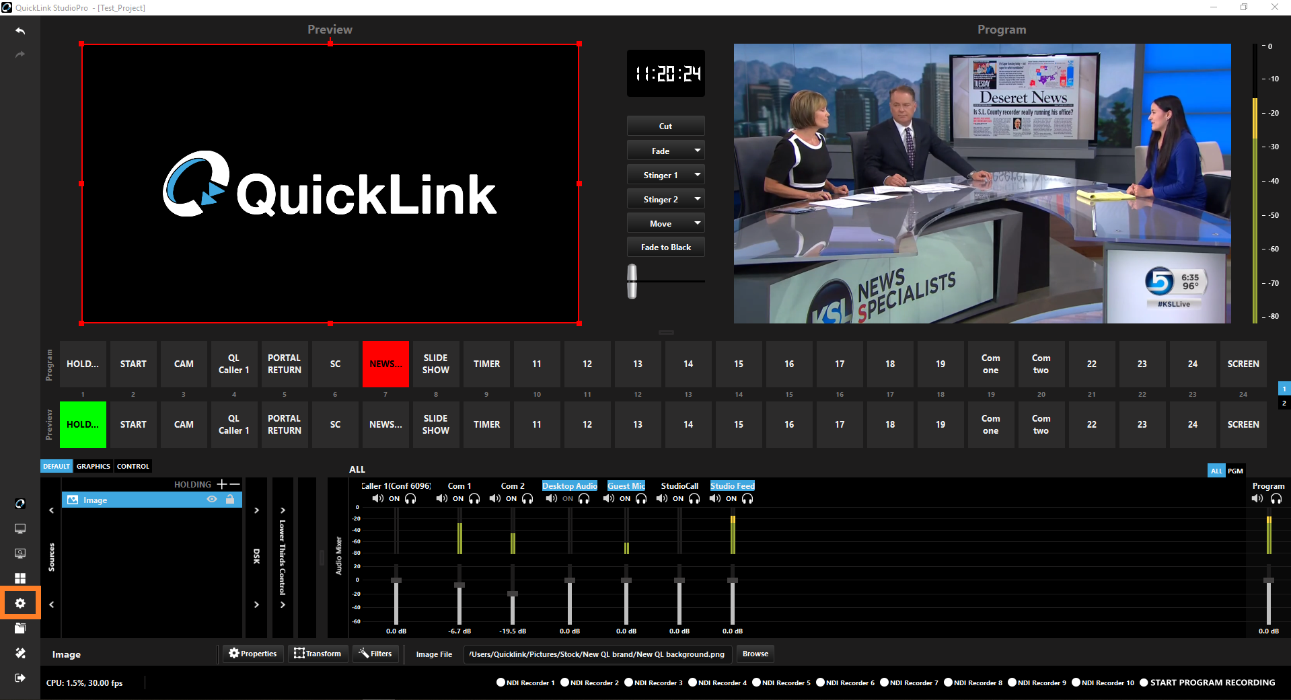1291x700 pixels.
Task: Click the monitor icon in left sidebar
Action: pyautogui.click(x=20, y=529)
